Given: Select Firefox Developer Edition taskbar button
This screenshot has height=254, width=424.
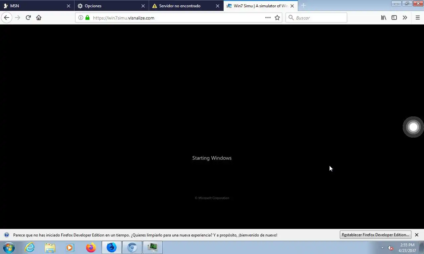Looking at the screenshot, I should tap(112, 247).
